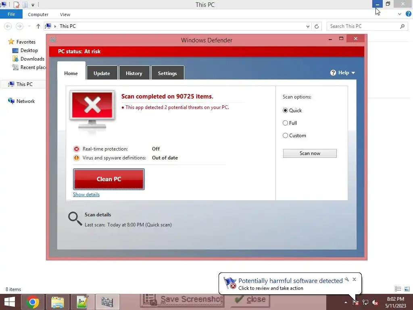Open the Settings tab
The height and width of the screenshot is (310, 413).
point(167,73)
